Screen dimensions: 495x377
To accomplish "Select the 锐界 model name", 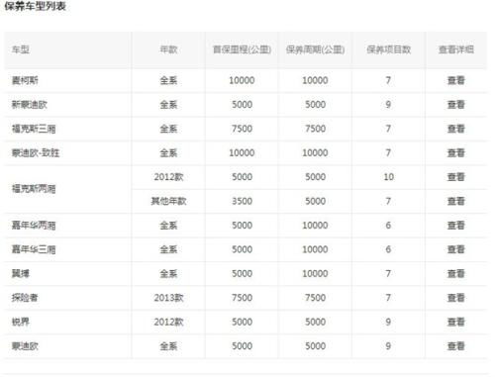I will 21,322.
